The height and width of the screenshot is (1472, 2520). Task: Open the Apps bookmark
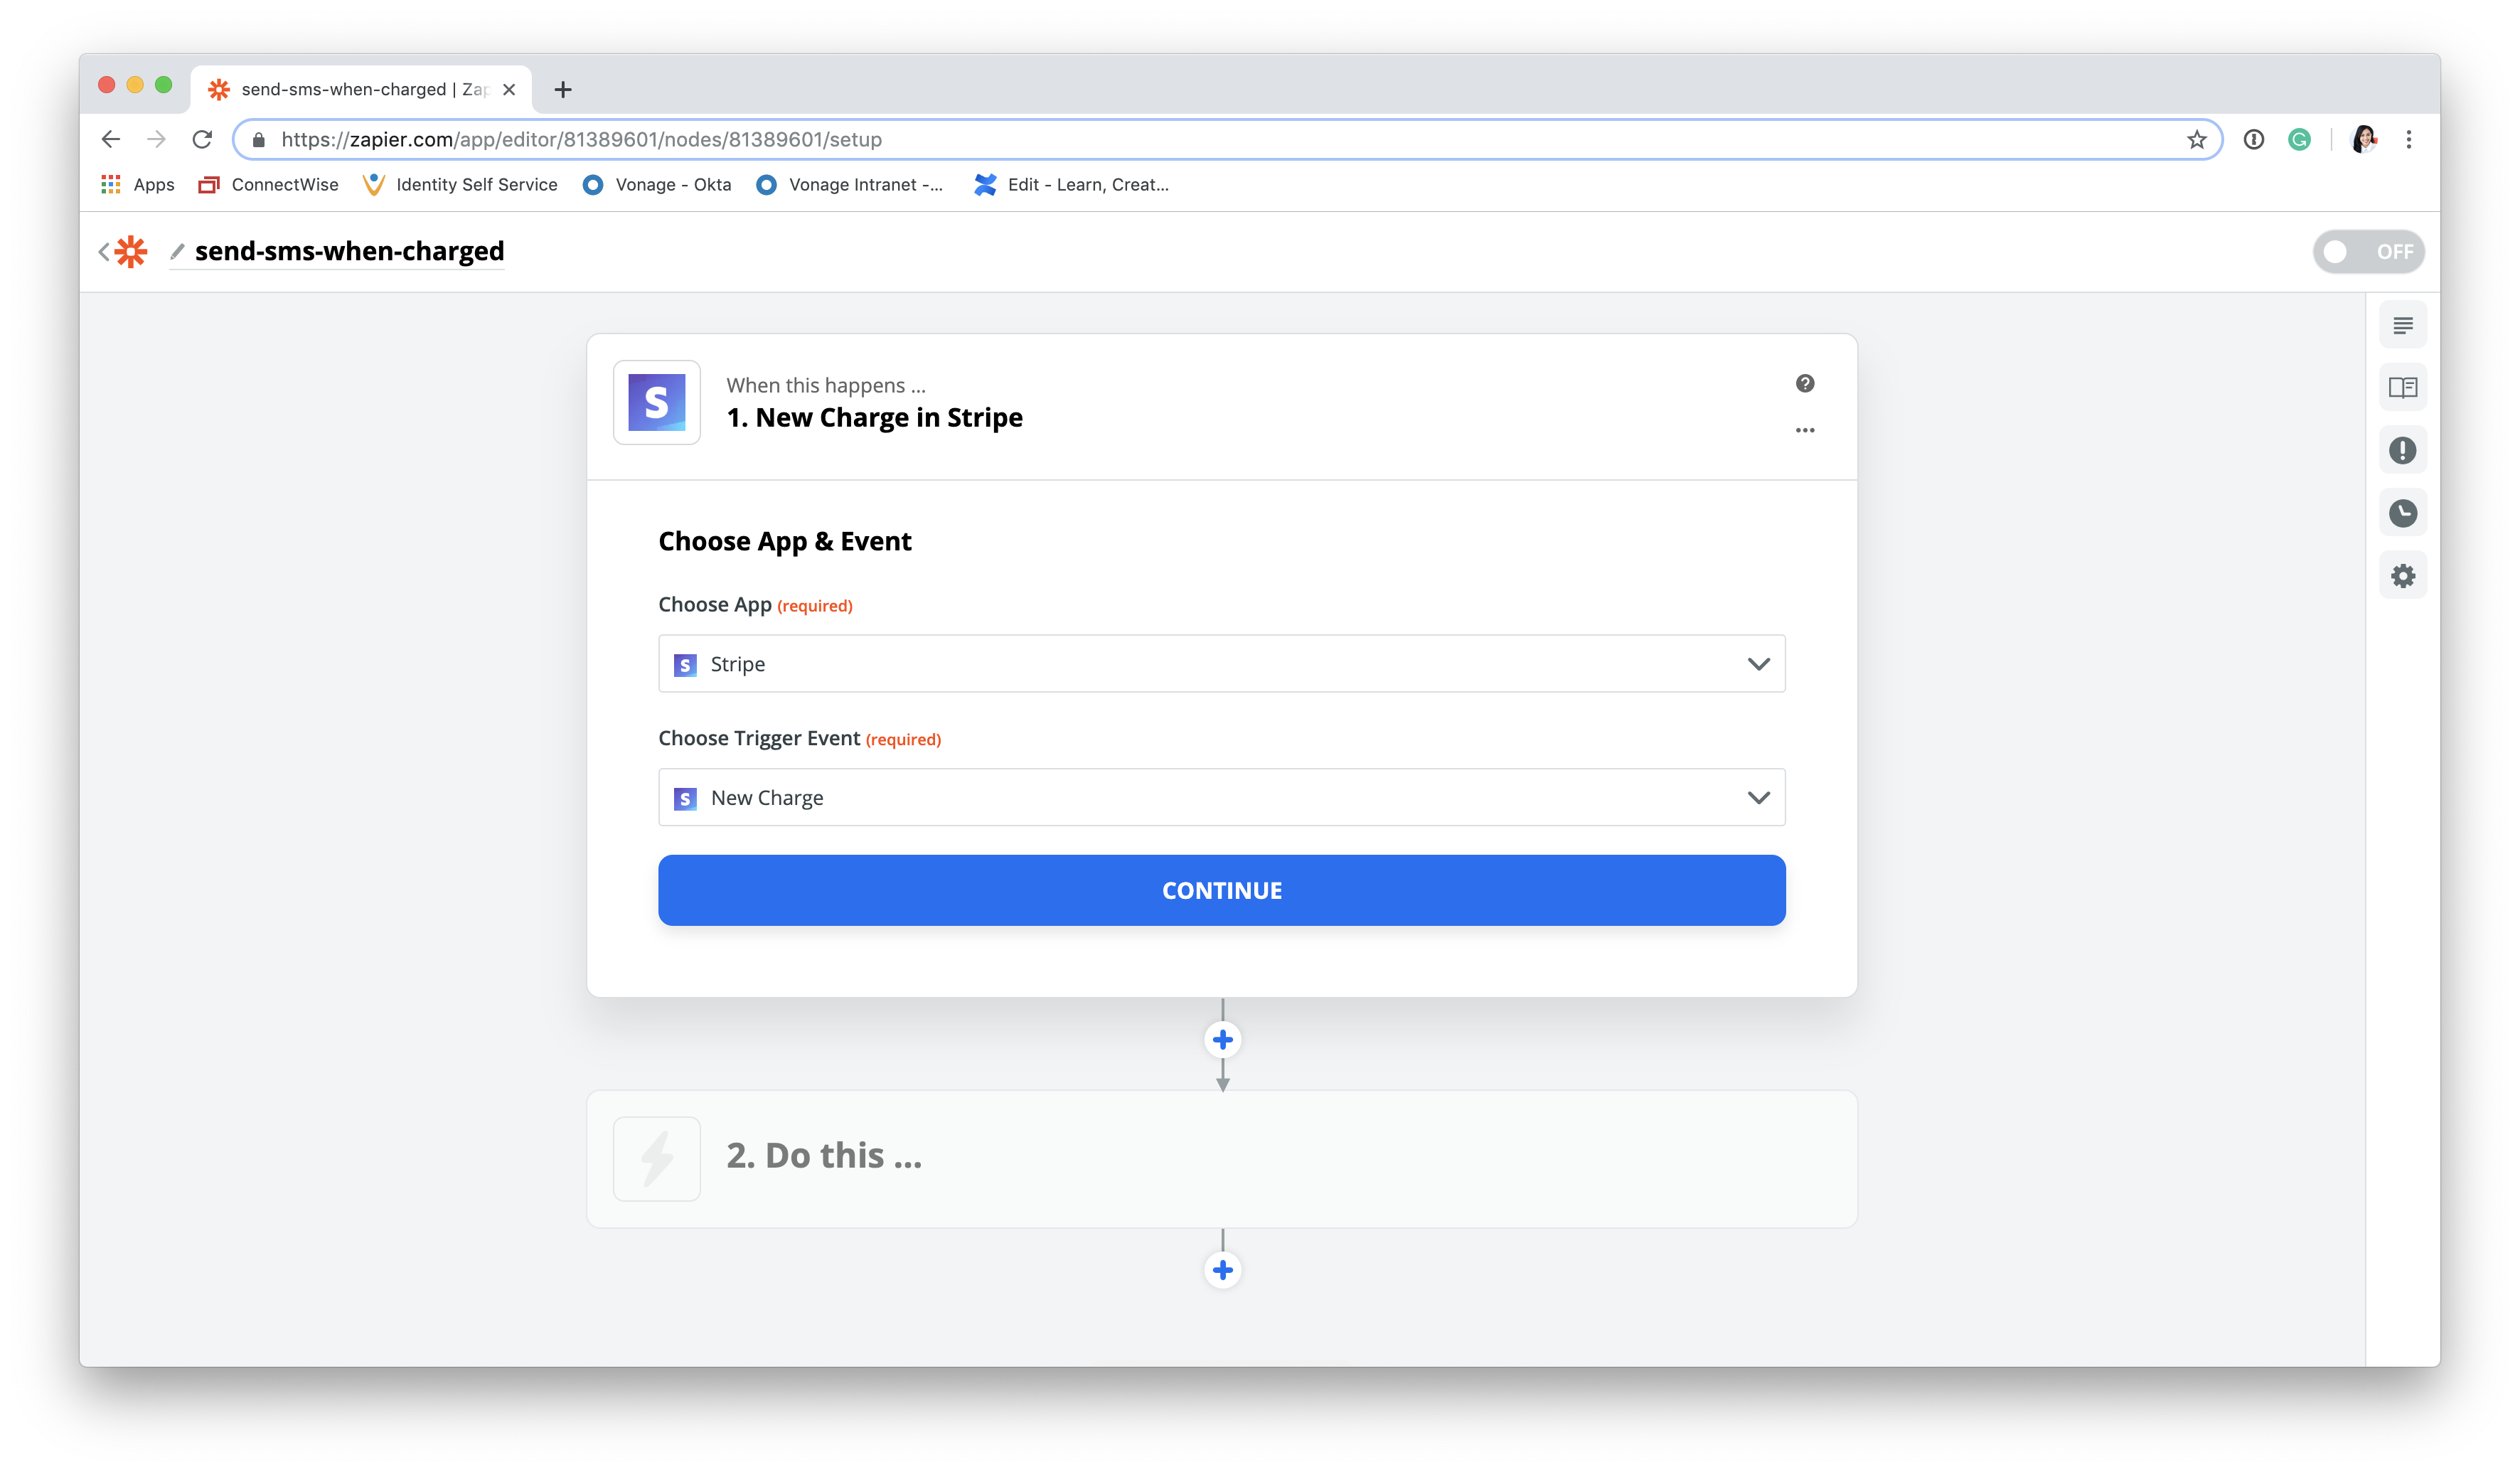tap(138, 185)
